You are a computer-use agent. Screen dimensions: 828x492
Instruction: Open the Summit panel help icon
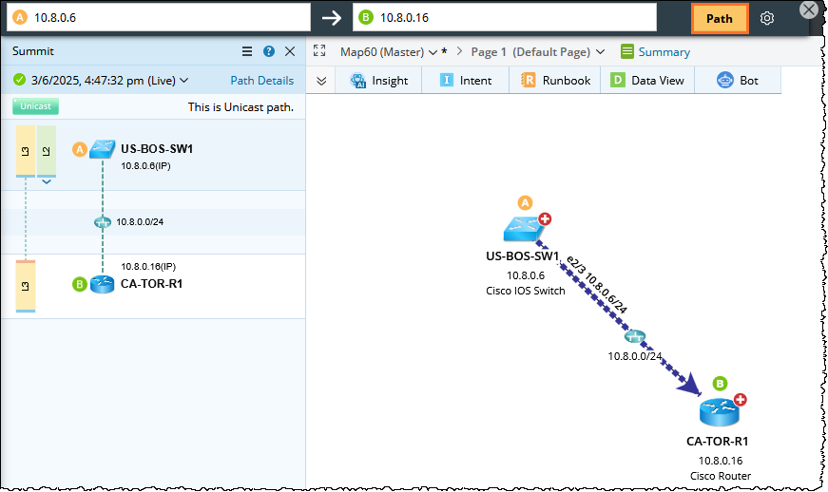click(x=269, y=51)
